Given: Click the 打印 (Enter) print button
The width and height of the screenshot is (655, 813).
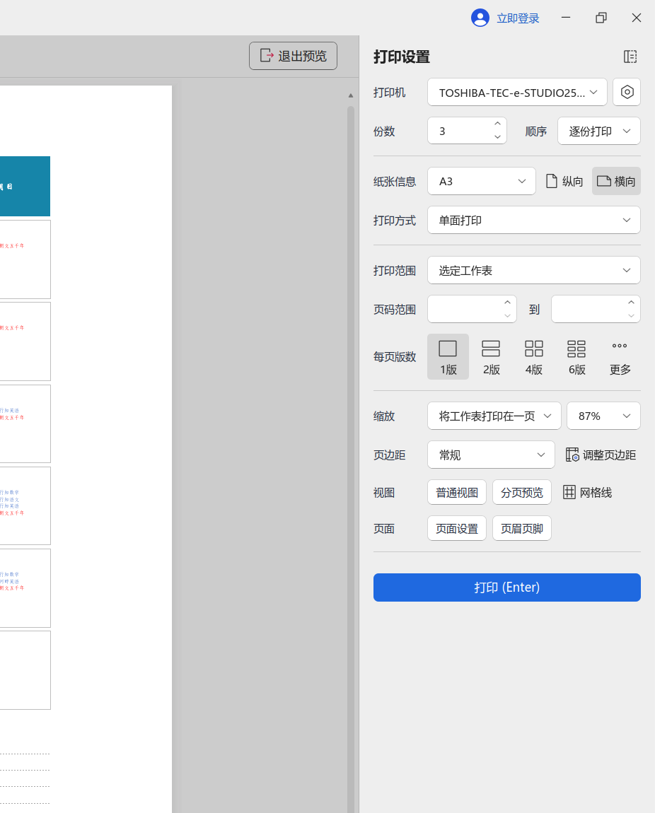Looking at the screenshot, I should pos(506,587).
